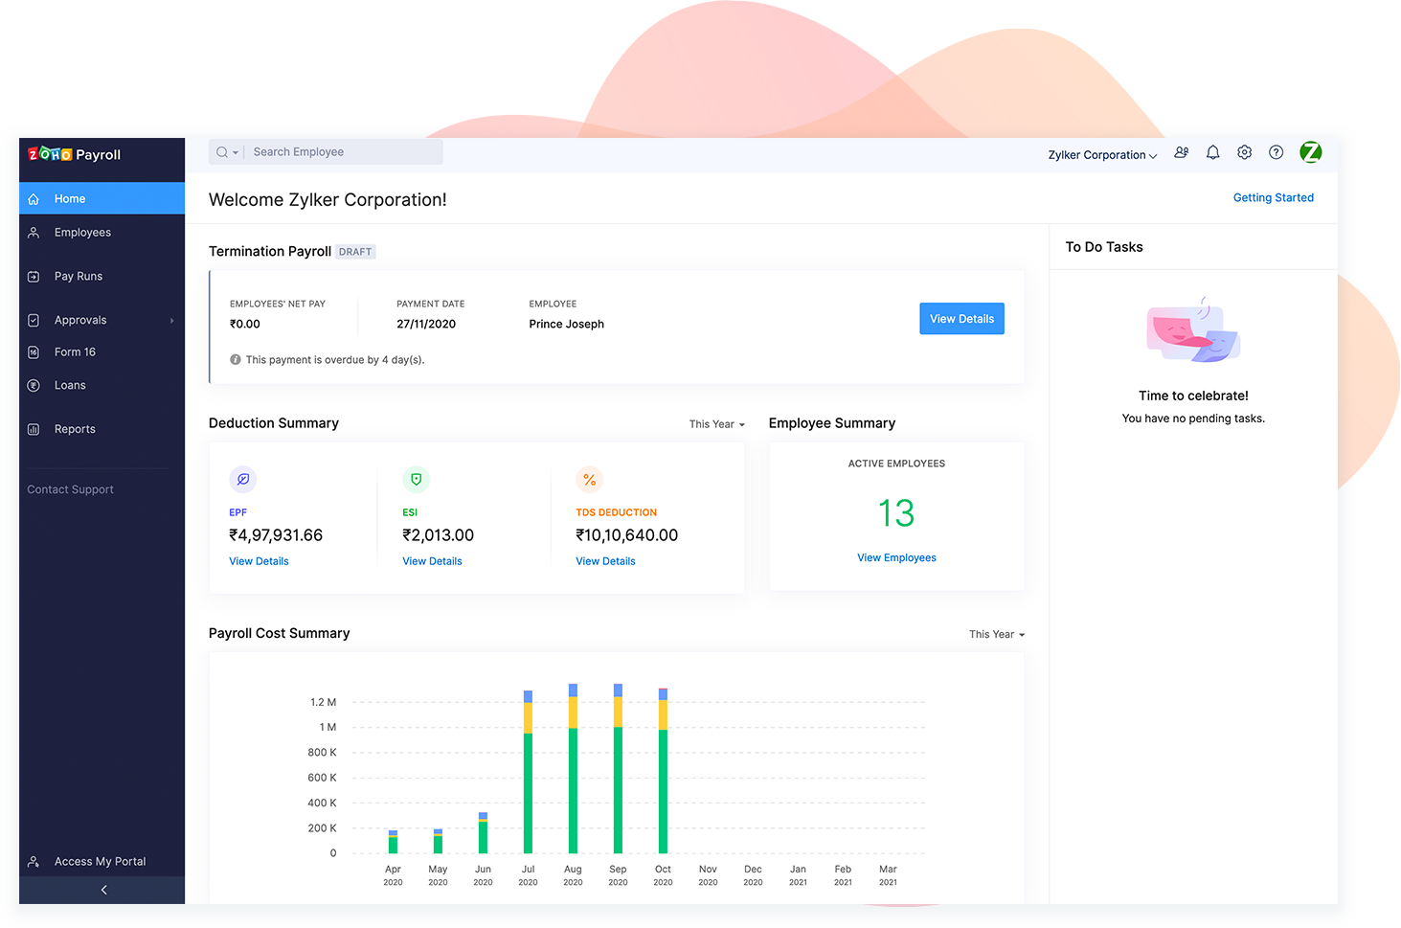Click the referral users icon in the top bar
The image size is (1401, 928).
[x=1181, y=152]
